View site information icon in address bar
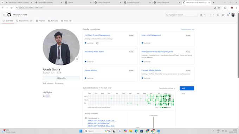Viewport: 239px width, 134px height. pyautogui.click(x=17, y=8)
